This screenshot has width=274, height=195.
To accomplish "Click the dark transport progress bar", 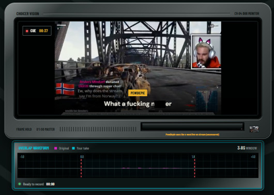I will [x=192, y=127].
